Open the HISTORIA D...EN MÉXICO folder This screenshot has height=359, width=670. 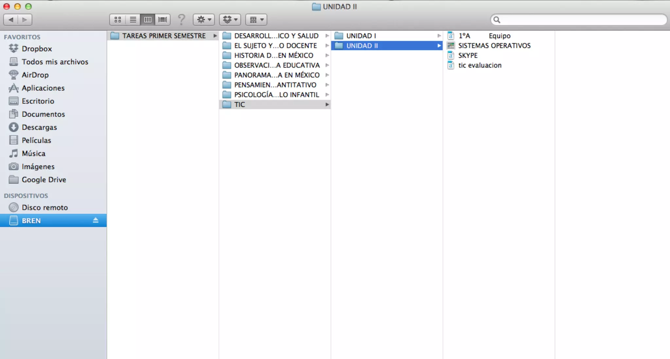(x=273, y=56)
